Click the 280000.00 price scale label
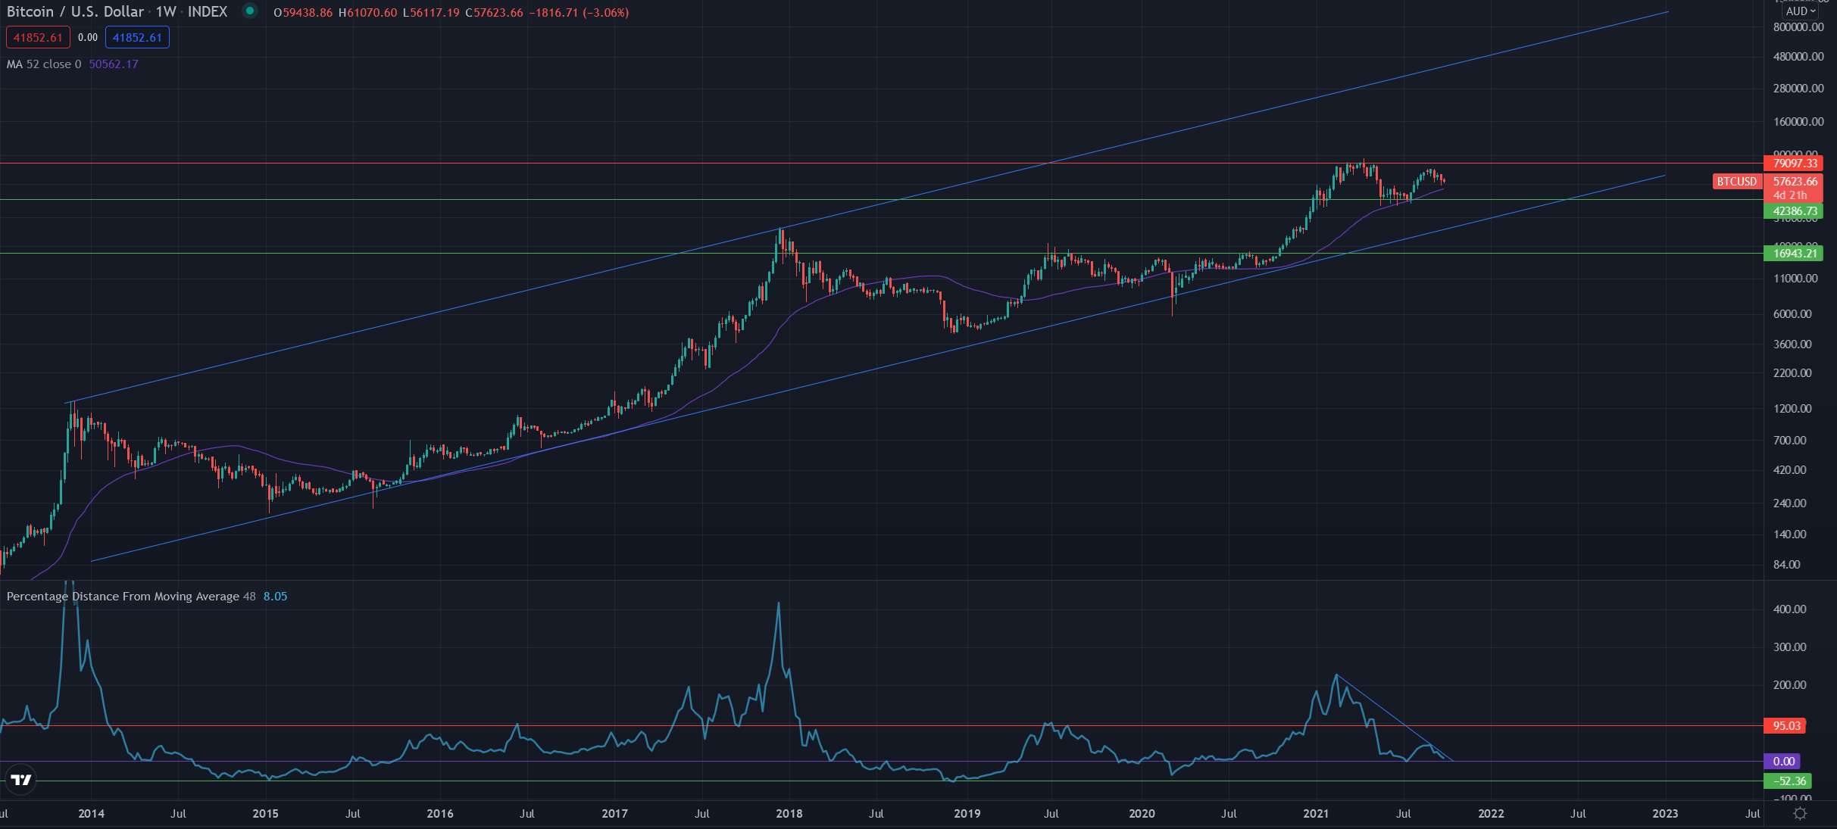The height and width of the screenshot is (829, 1837). pos(1798,89)
